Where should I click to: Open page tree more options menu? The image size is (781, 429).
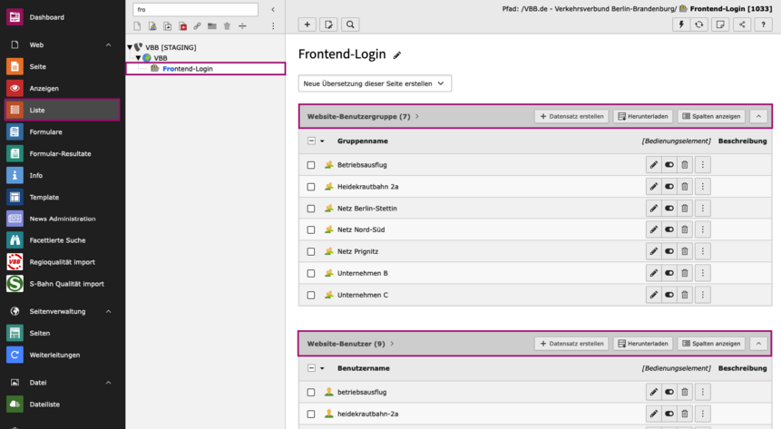tap(273, 26)
